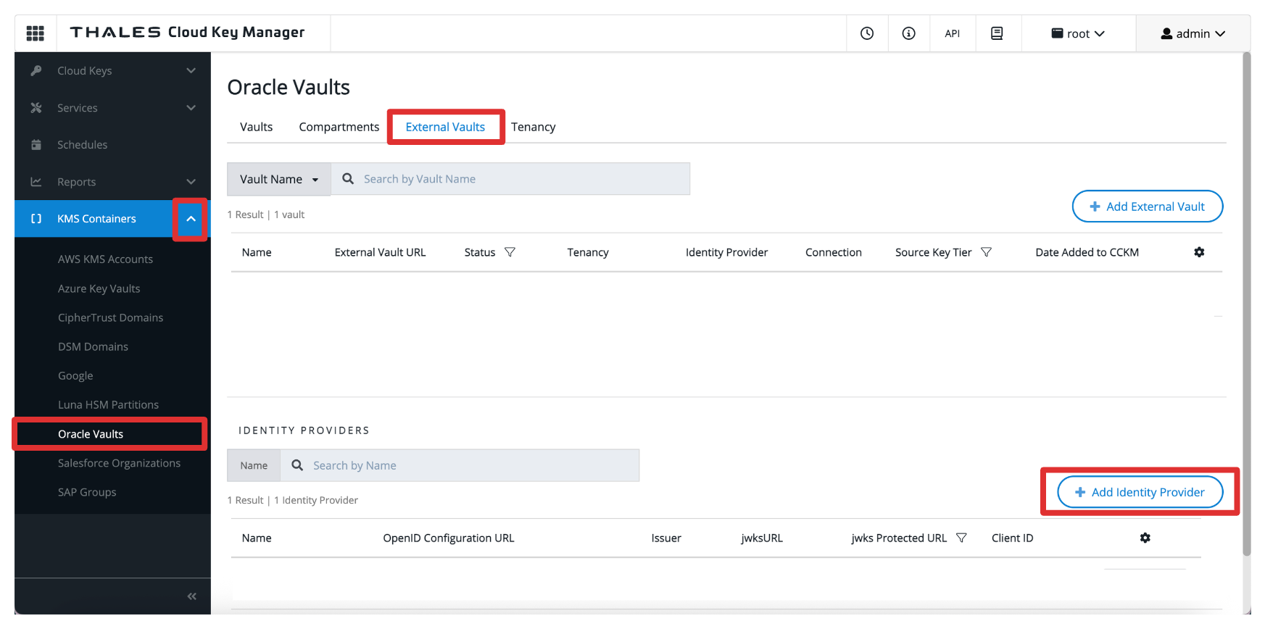Screen dimensions: 1265x629
Task: Open the admin user menu
Action: tap(1193, 33)
